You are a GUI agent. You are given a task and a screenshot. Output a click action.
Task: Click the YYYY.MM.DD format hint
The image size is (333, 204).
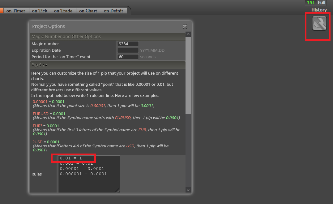coord(152,50)
